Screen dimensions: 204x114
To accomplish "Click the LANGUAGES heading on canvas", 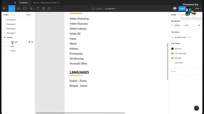I will click(79, 73).
